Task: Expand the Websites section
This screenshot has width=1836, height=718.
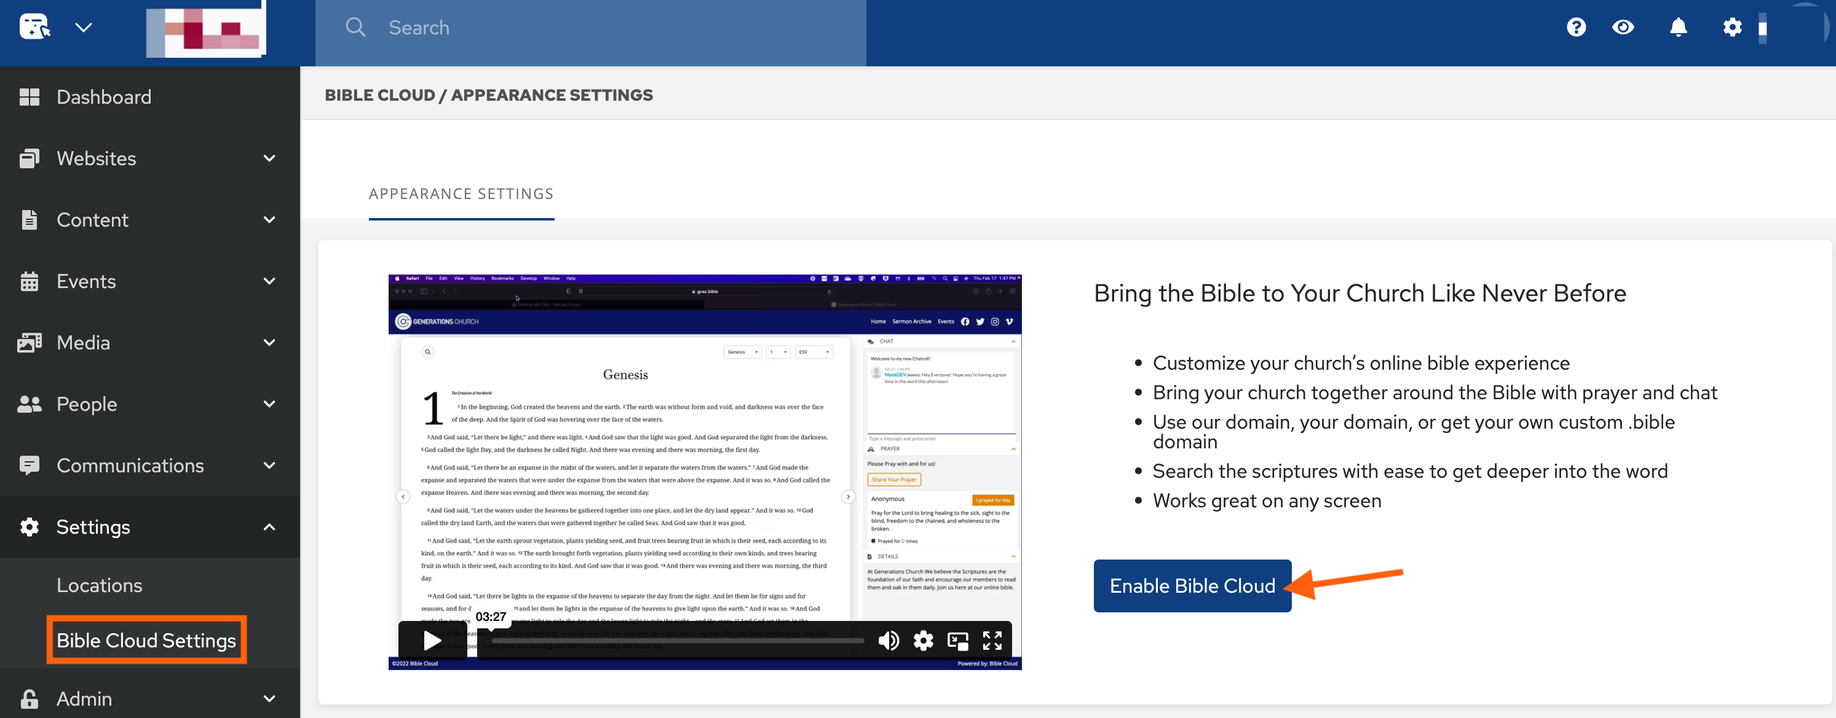Action: coord(269,158)
